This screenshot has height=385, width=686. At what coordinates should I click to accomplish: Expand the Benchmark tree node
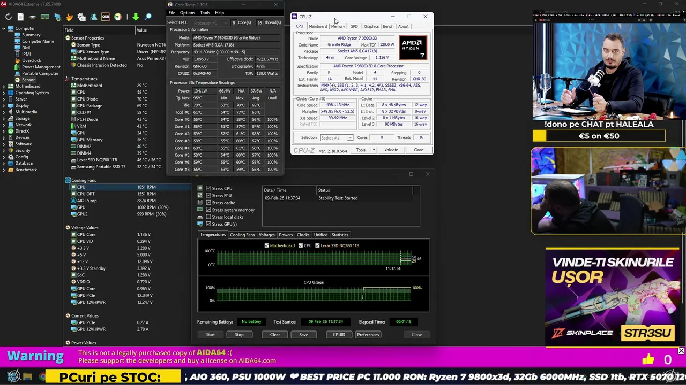pyautogui.click(x=3, y=170)
